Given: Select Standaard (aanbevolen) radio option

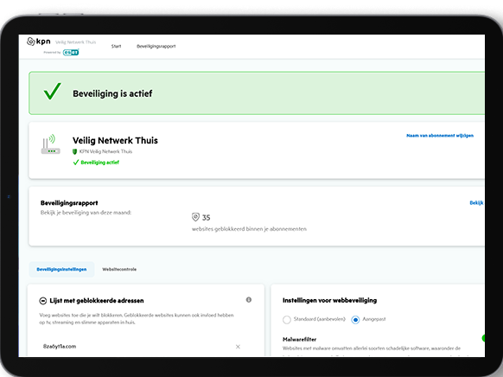Looking at the screenshot, I should click(287, 320).
